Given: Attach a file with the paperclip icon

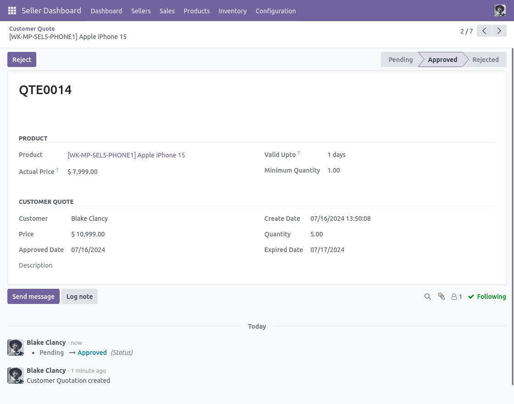Looking at the screenshot, I should [x=441, y=297].
